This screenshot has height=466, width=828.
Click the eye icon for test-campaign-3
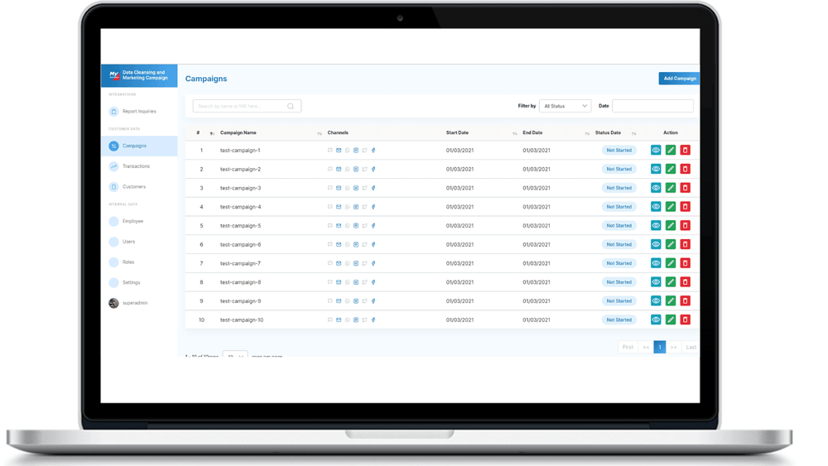coord(655,188)
